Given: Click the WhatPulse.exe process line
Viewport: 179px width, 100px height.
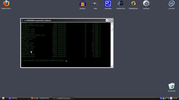Looking at the screenshot, I should tap(61, 37).
